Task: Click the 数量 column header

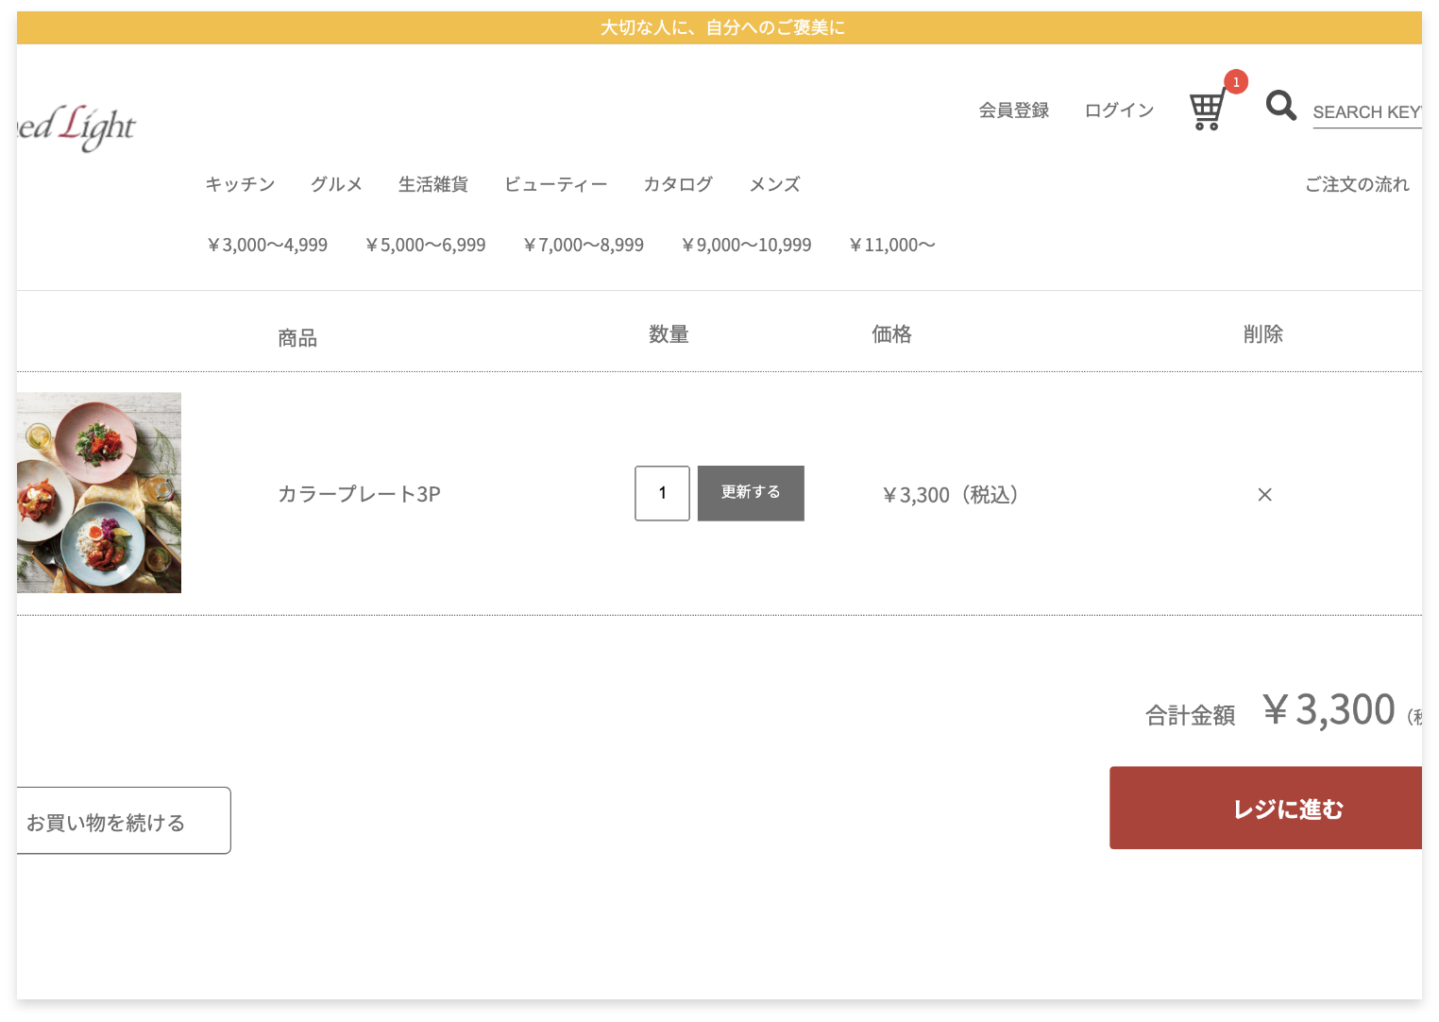Action: coord(669,334)
